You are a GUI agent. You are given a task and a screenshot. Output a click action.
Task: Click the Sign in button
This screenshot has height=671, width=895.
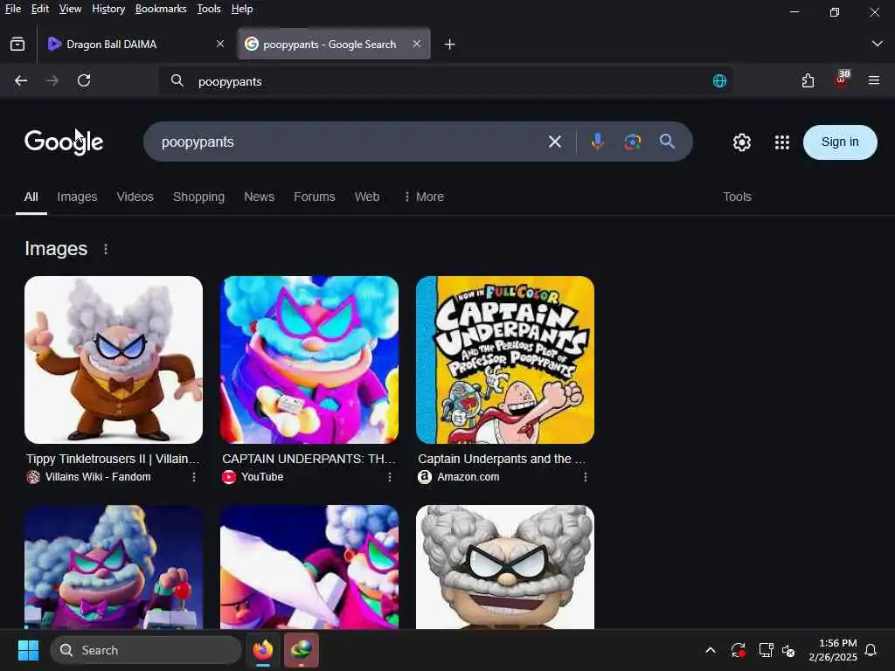pyautogui.click(x=840, y=142)
